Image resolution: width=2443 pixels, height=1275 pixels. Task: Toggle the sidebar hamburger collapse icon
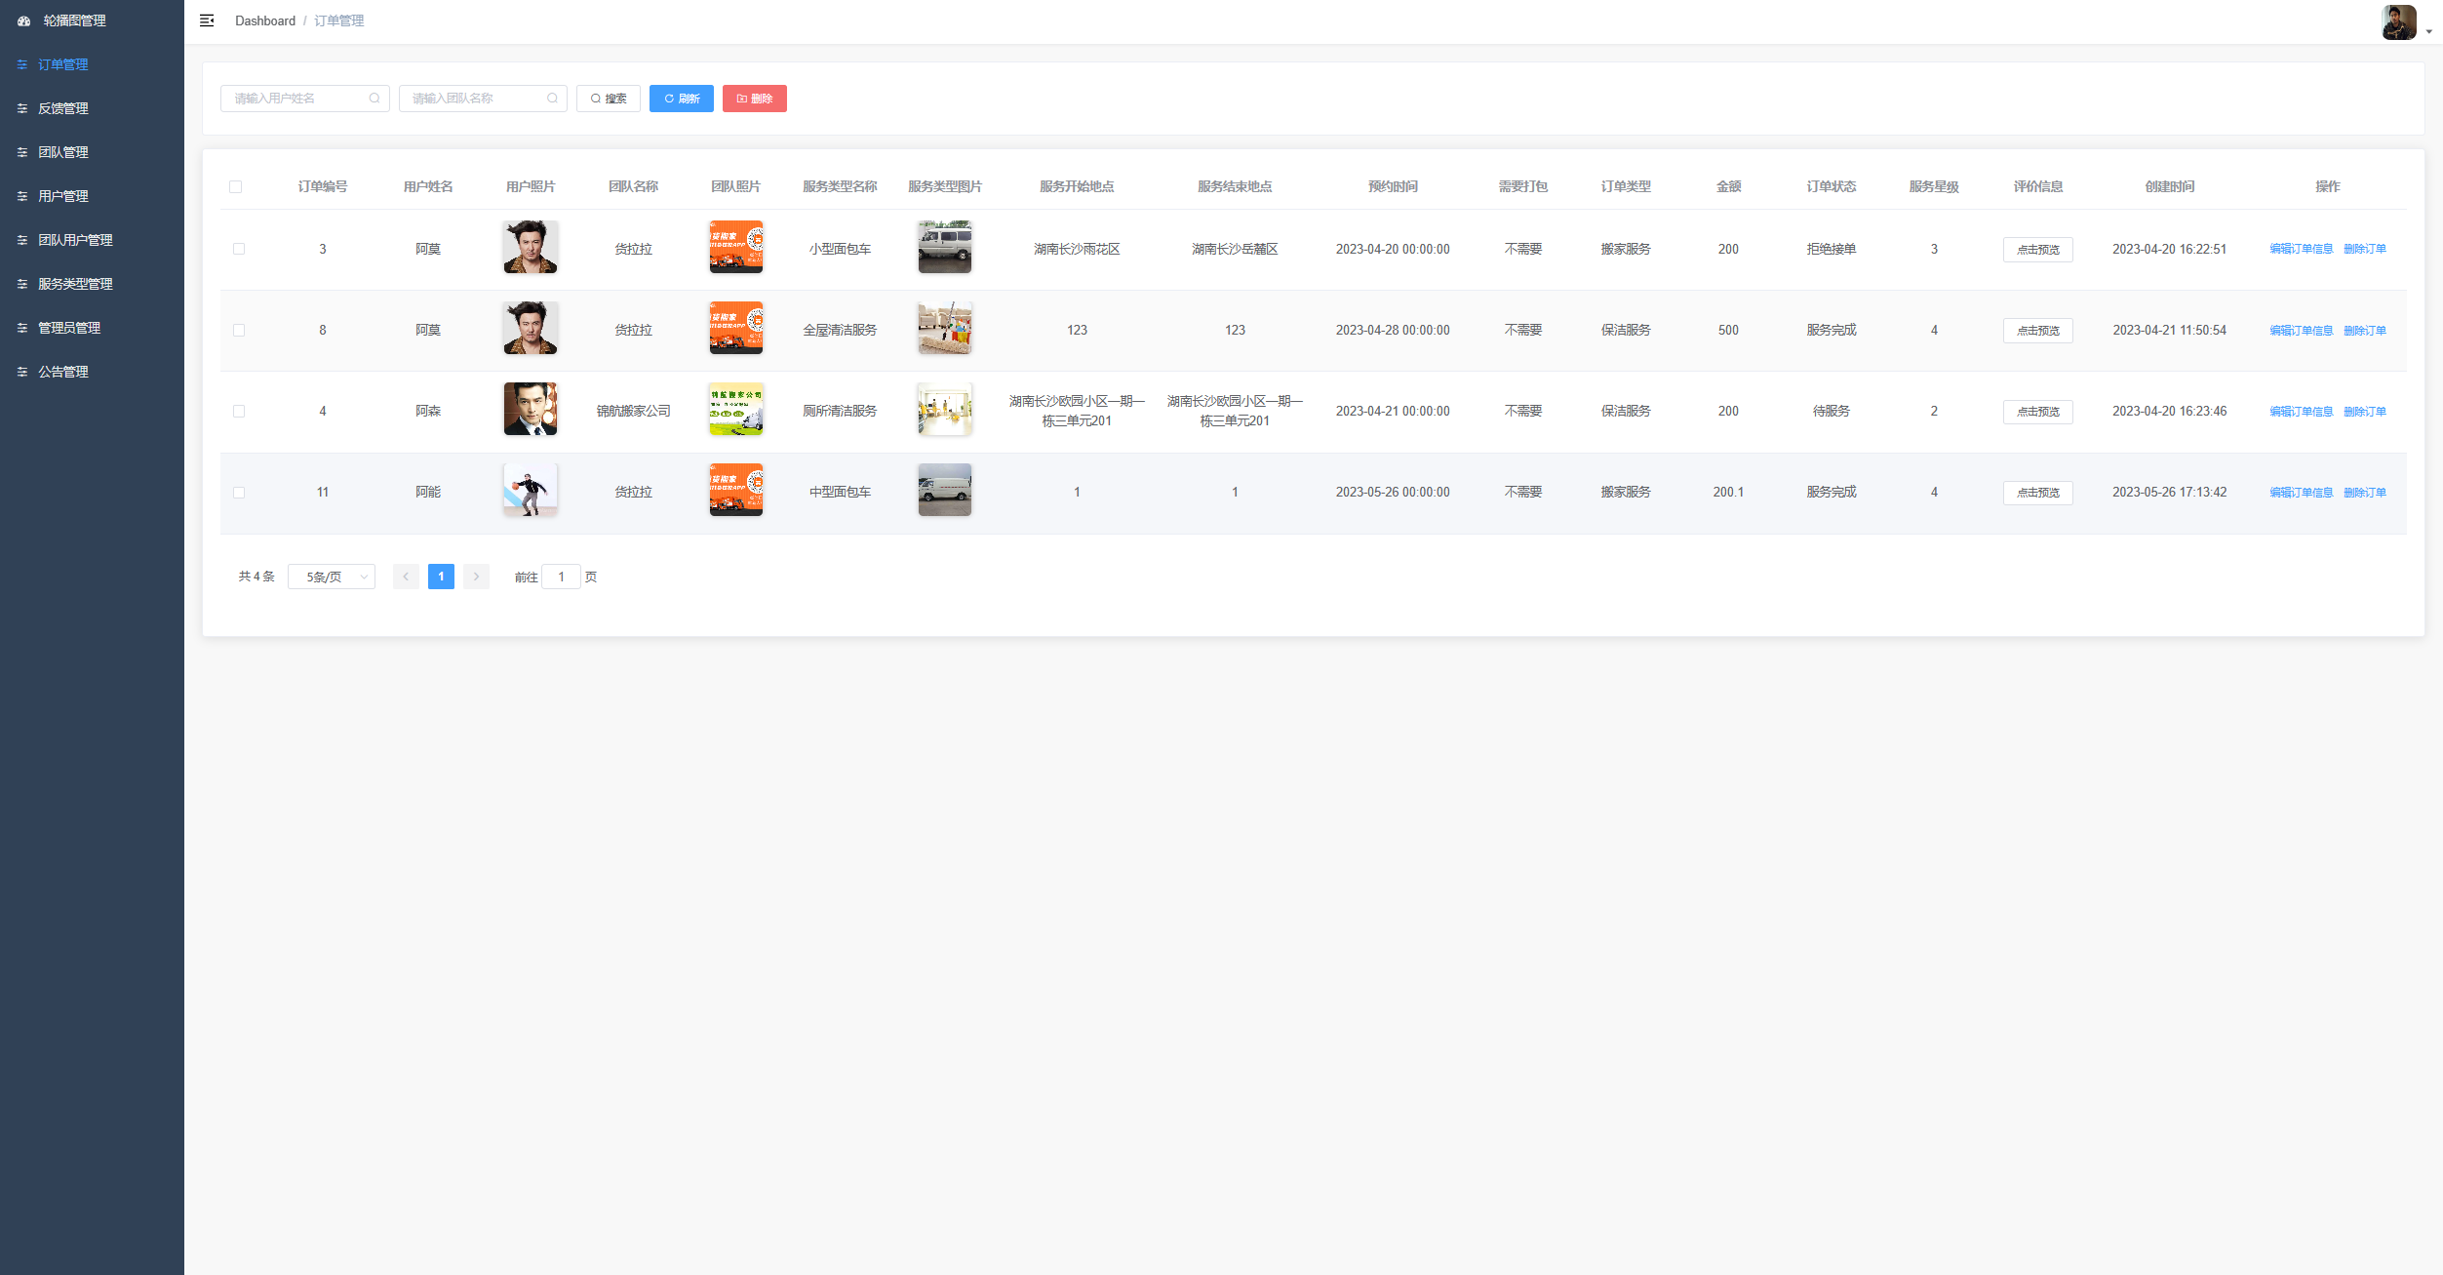tap(207, 20)
